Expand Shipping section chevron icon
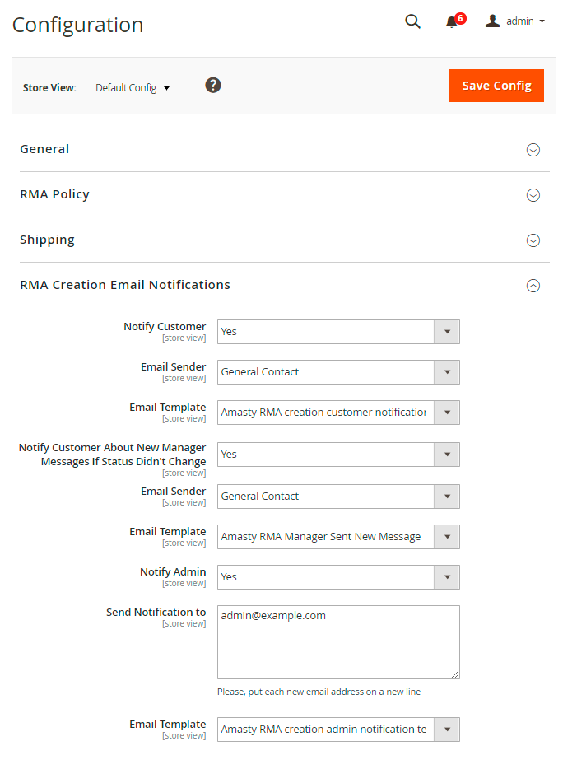The image size is (563, 760). [533, 240]
